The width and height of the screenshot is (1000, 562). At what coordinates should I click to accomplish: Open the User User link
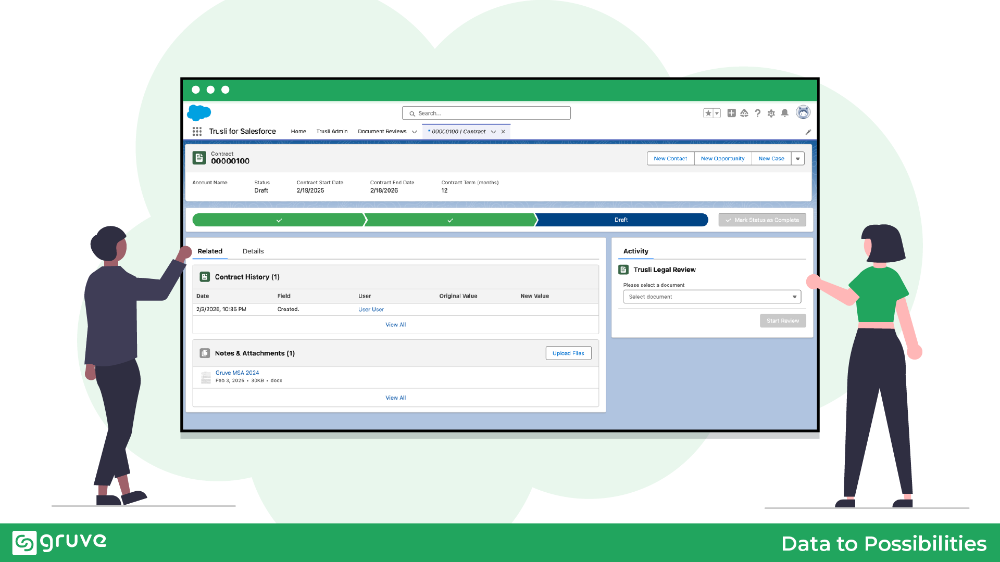click(371, 310)
